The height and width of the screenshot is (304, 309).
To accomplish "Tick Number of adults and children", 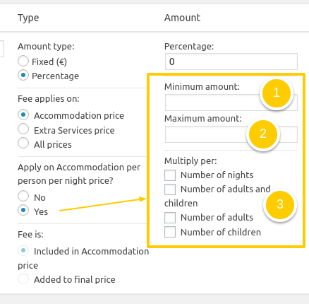I will [x=170, y=189].
